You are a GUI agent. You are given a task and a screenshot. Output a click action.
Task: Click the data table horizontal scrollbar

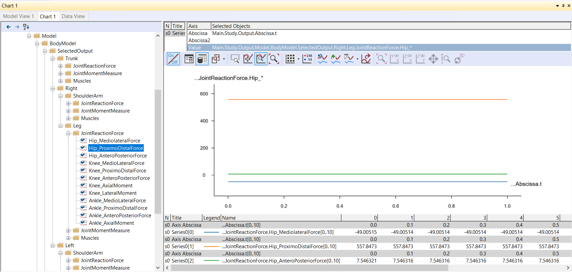tap(309, 268)
